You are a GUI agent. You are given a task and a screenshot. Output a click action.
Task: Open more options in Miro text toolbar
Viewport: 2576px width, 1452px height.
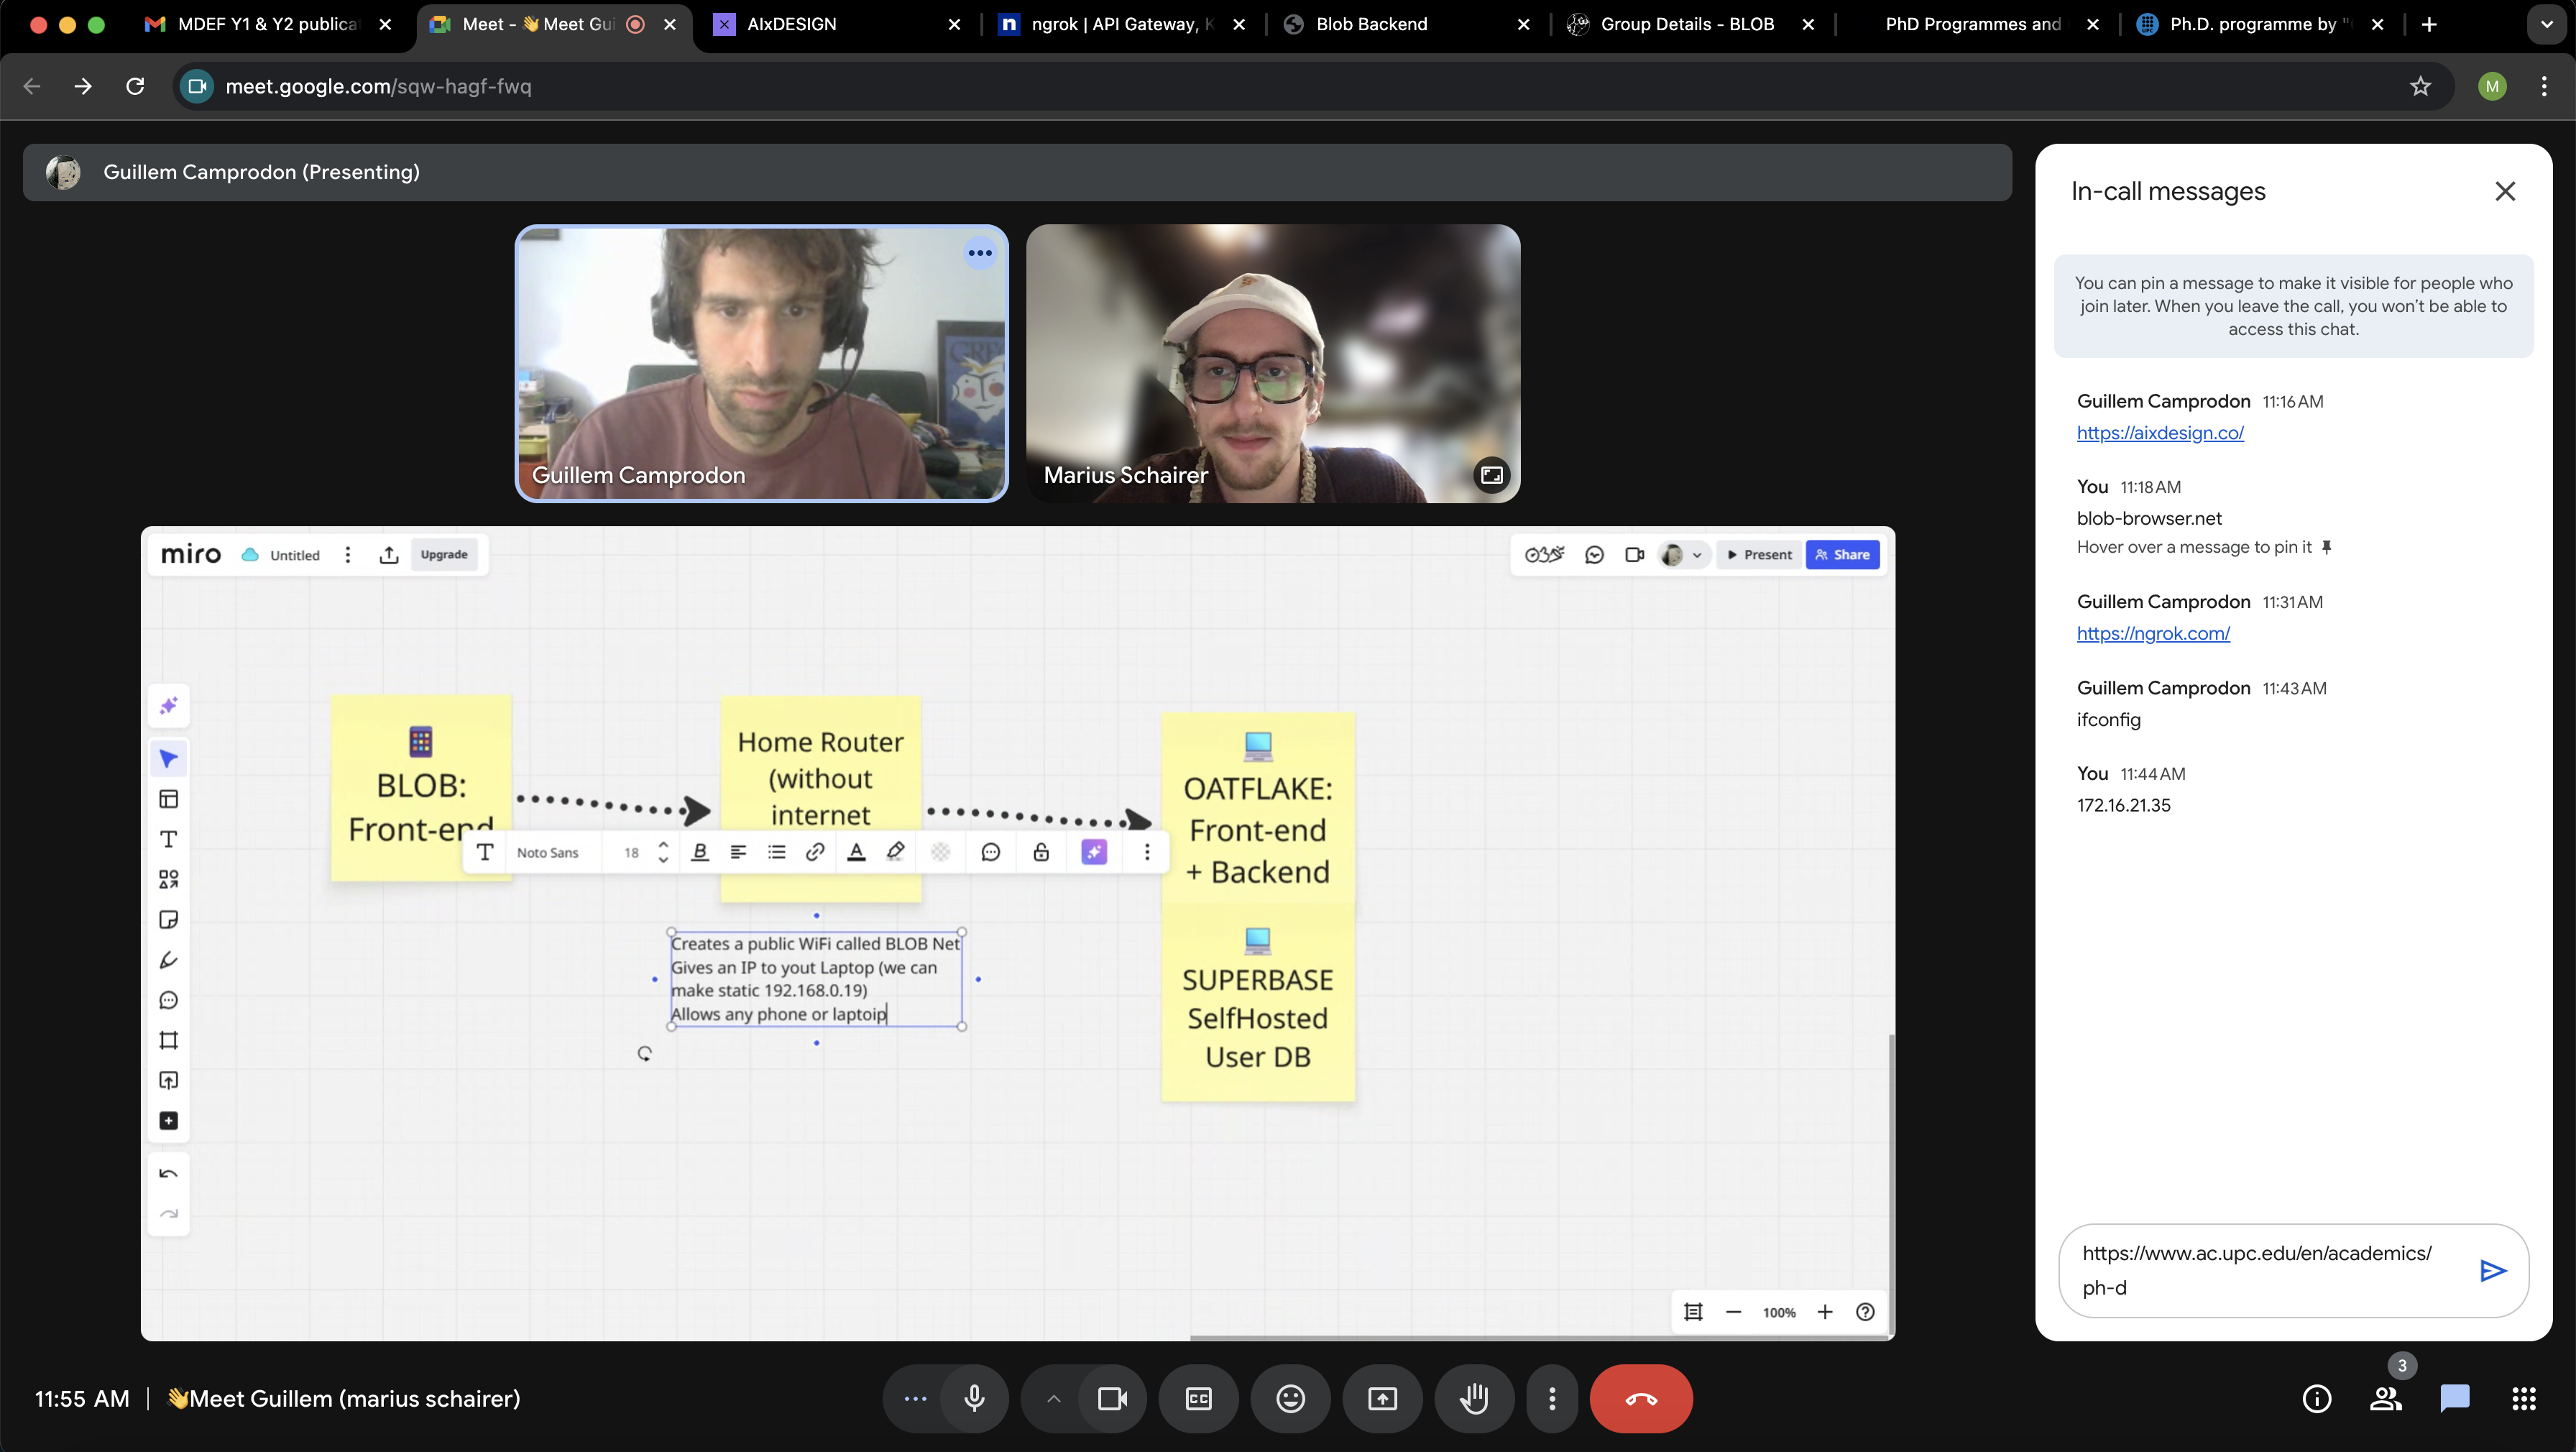[x=1147, y=852]
